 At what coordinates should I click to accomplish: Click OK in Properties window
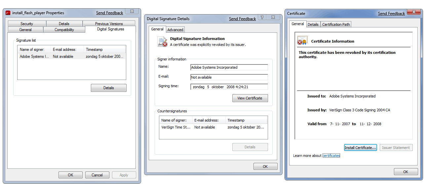(70, 175)
